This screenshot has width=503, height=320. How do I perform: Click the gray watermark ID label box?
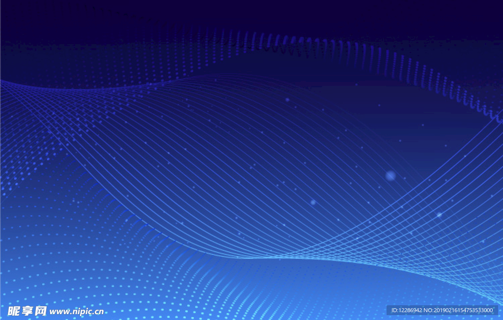click(442, 310)
